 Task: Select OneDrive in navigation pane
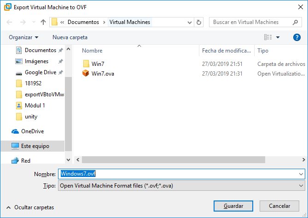32,131
